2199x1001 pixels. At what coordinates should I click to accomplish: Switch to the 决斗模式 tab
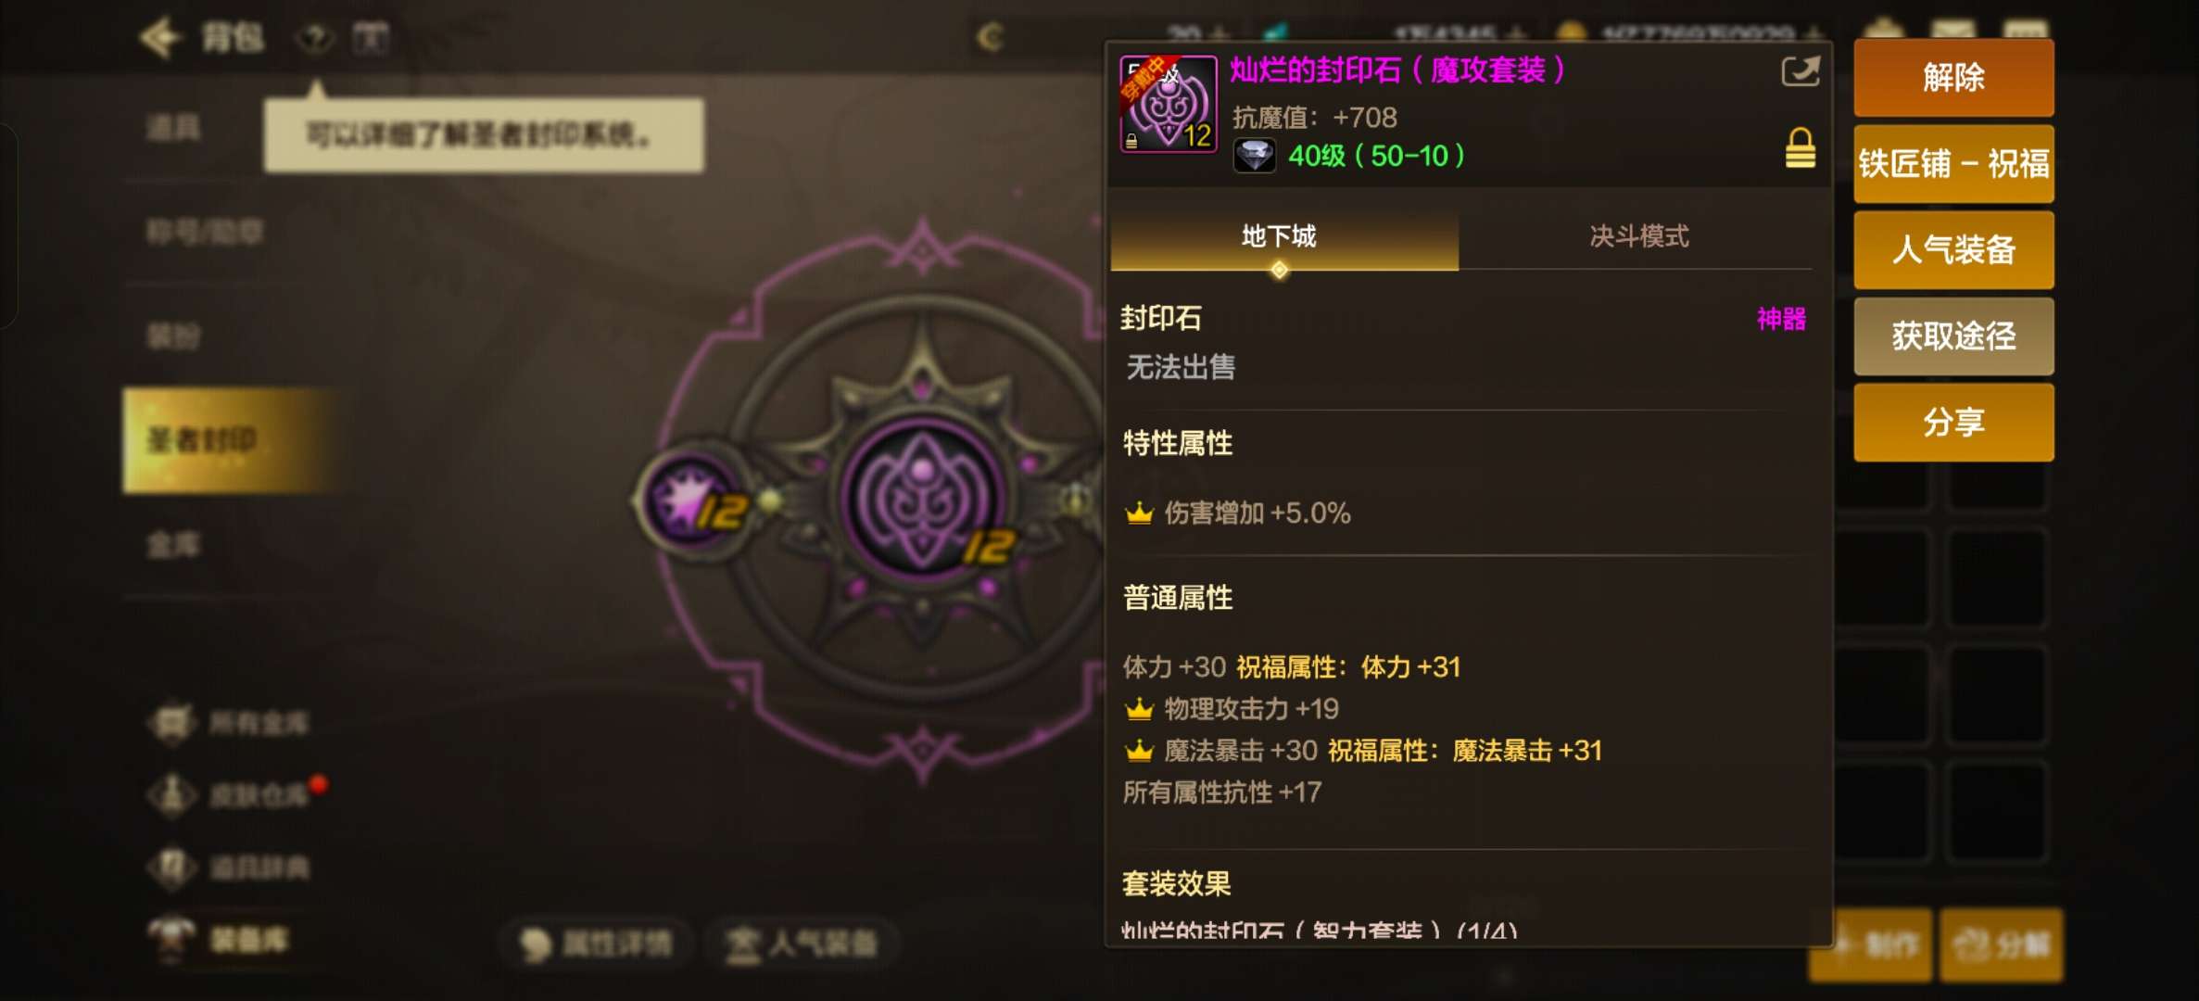[x=1638, y=237]
